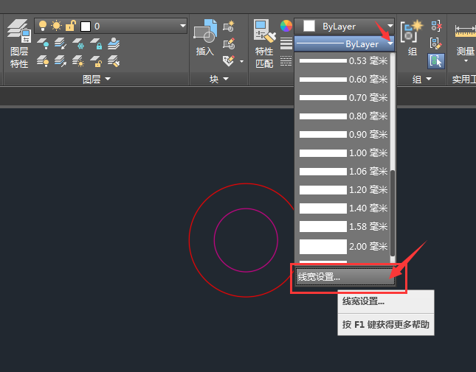The width and height of the screenshot is (476, 372).
Task: Expand the 图层 panel title arrow
Action: pyautogui.click(x=108, y=79)
